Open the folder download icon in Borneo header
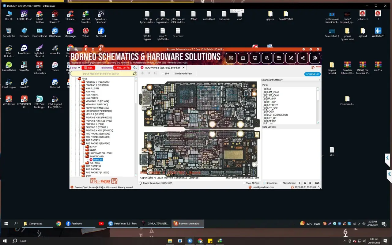Image resolution: width=392 pixels, height=245 pixels. [279, 58]
